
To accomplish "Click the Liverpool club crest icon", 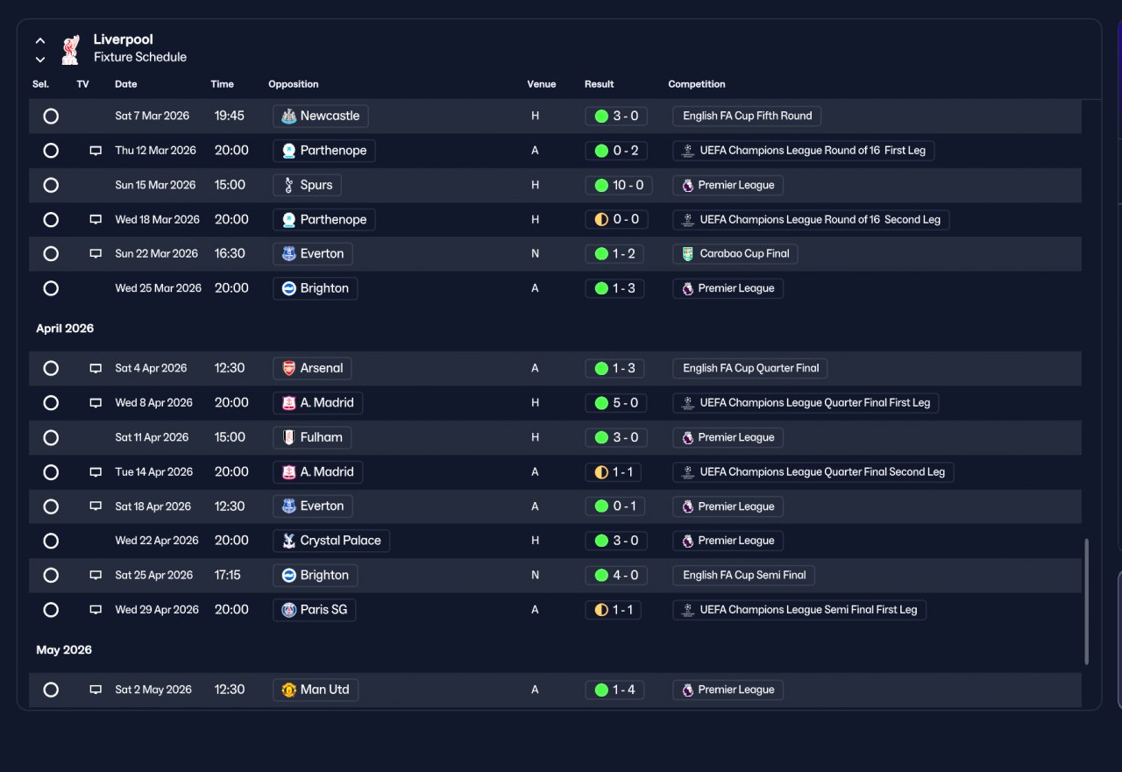I will pos(70,49).
